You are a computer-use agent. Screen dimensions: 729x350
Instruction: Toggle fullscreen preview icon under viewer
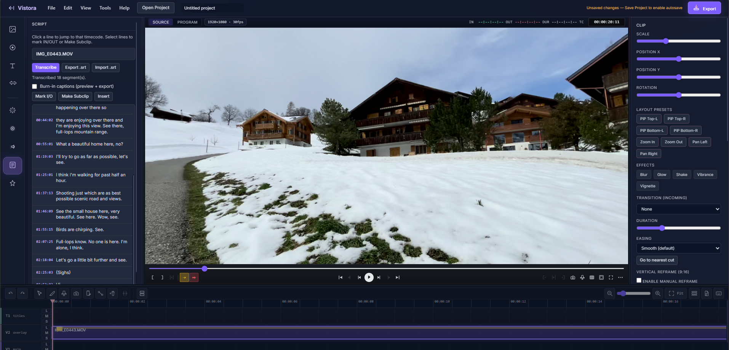tap(611, 277)
